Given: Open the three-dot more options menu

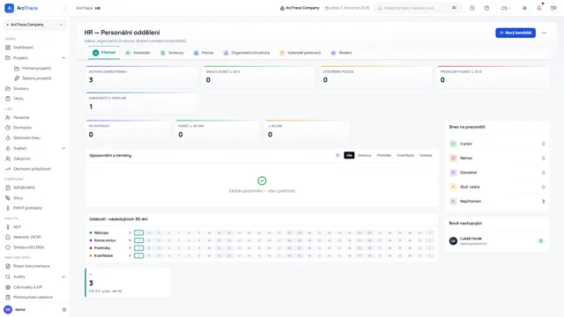Looking at the screenshot, I should 544,33.
